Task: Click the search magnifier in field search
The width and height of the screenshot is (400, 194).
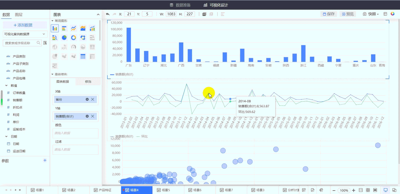Action: point(39,43)
